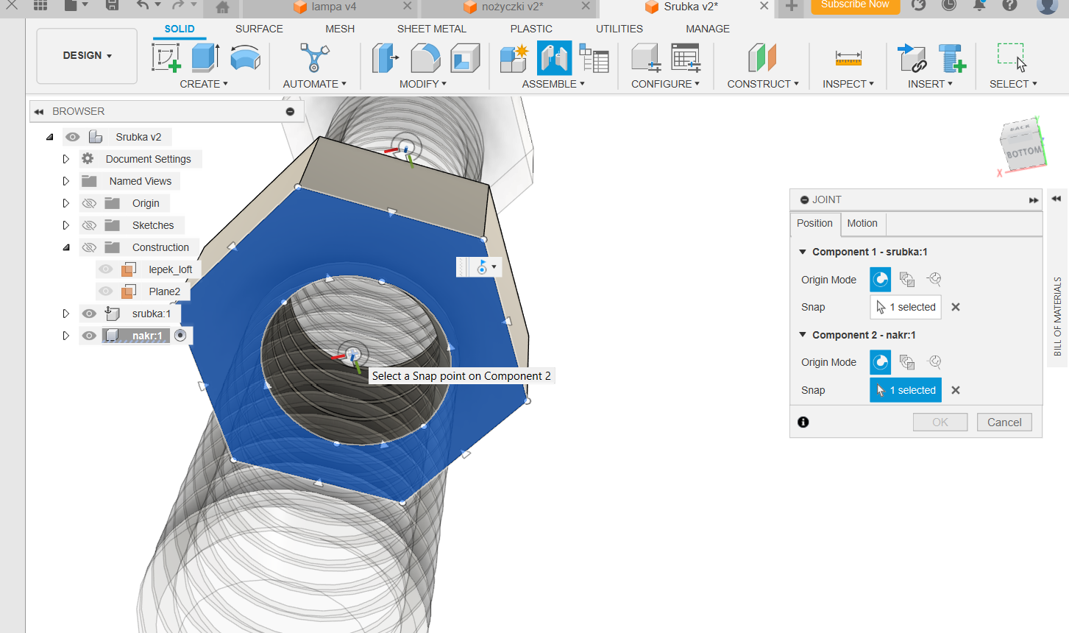Click the Select window selection icon
This screenshot has width=1069, height=633.
(1012, 57)
